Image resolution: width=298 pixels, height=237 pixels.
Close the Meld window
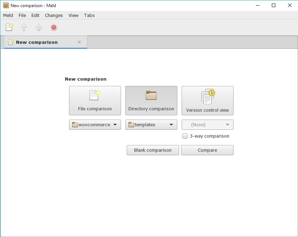click(290, 5)
